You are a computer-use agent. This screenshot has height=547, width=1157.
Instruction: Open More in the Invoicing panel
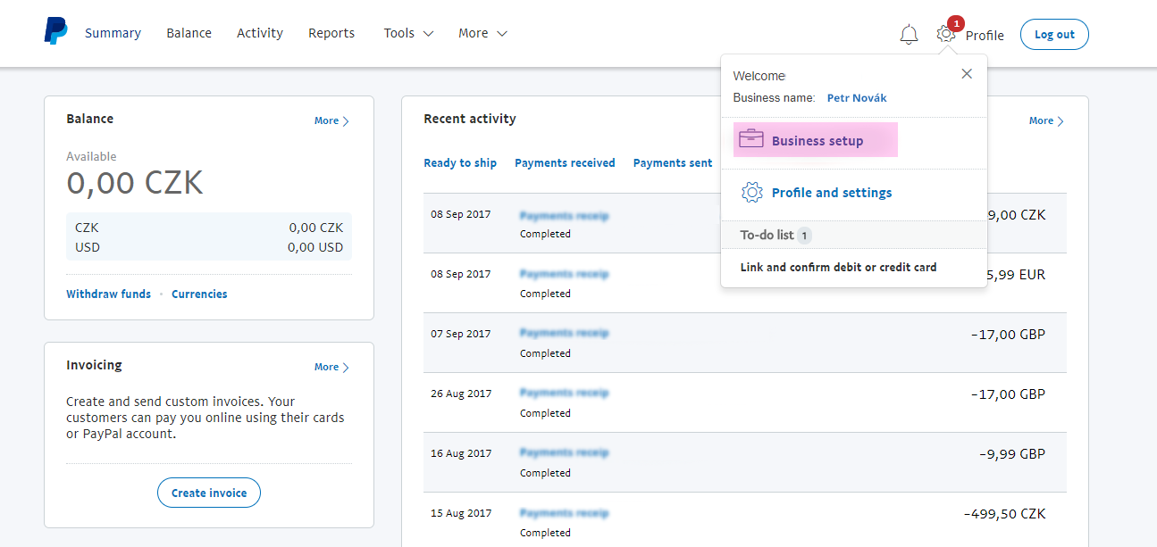(331, 367)
